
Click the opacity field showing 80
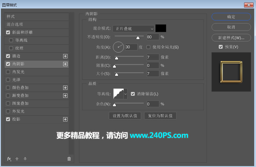(x=153, y=37)
